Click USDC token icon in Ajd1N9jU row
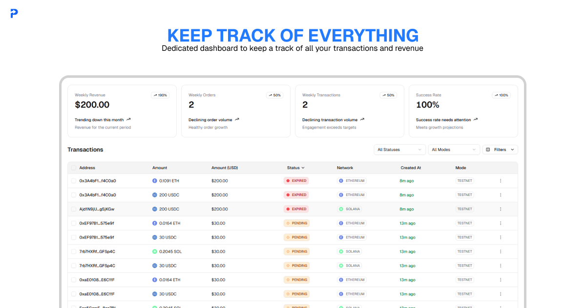 [x=155, y=209]
